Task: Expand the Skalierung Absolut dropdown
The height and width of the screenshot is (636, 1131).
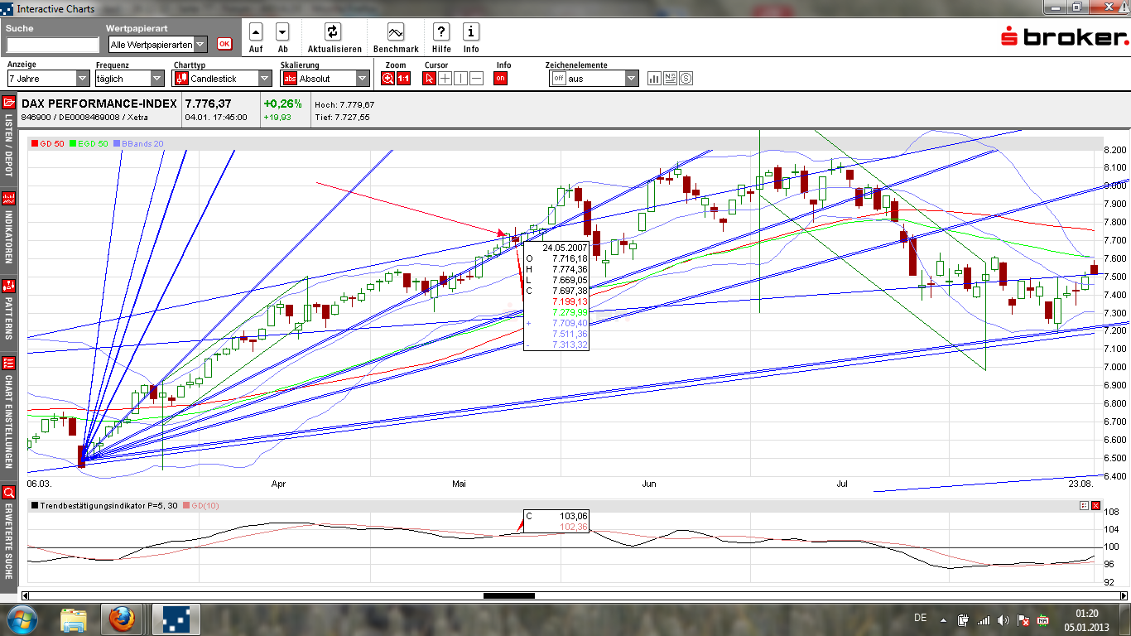Action: pyautogui.click(x=325, y=79)
